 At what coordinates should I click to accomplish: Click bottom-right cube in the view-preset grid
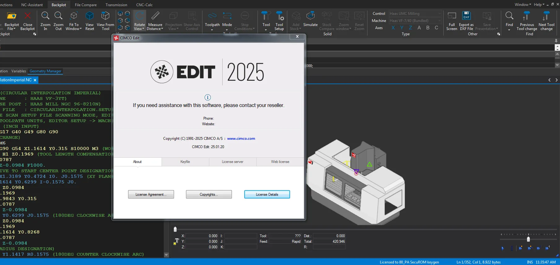coord(127,28)
